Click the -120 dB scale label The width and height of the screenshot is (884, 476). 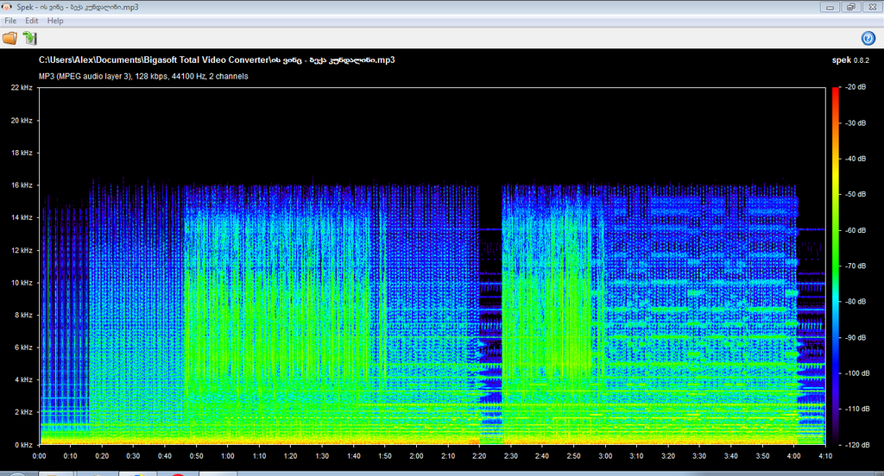pyautogui.click(x=857, y=445)
